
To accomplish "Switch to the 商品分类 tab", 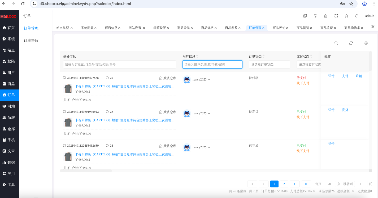I will [184, 28].
